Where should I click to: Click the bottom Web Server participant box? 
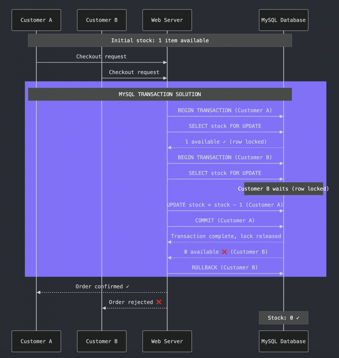coord(167,341)
